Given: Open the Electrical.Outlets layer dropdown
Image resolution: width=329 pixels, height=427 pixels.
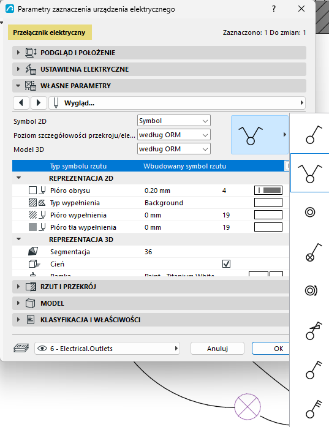Looking at the screenshot, I should pos(107,349).
